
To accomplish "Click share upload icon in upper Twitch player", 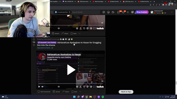I will [x=80, y=28].
